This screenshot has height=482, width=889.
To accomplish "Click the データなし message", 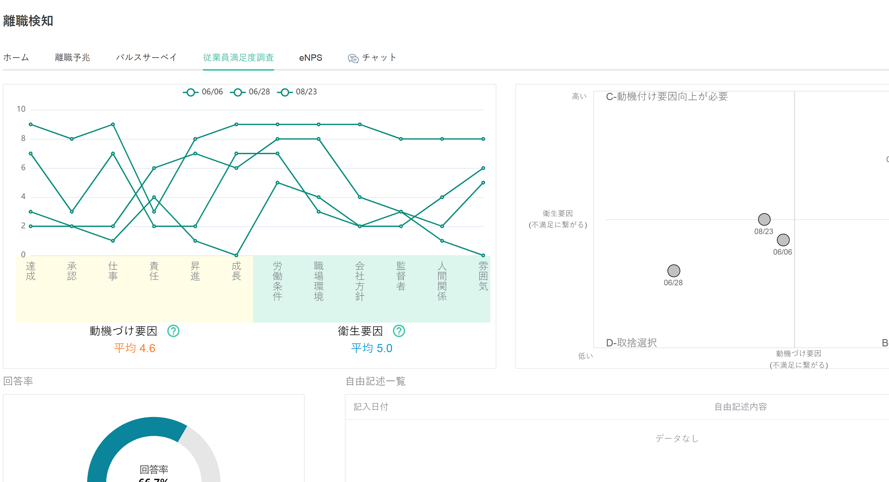I will (677, 438).
